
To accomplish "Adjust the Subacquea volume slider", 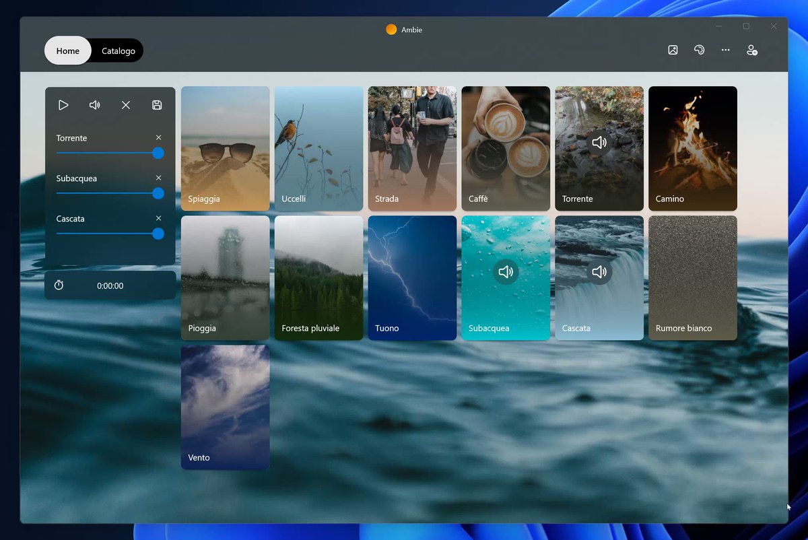I will pyautogui.click(x=110, y=193).
